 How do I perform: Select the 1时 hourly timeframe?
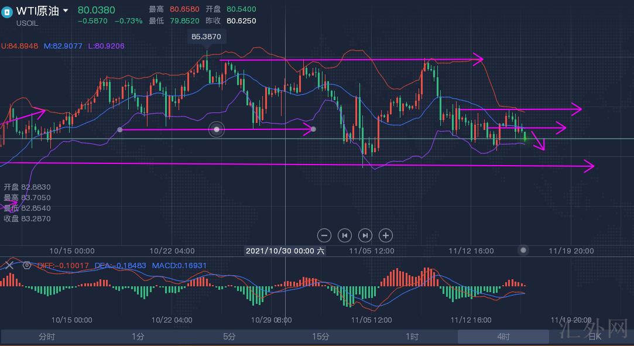pos(412,337)
